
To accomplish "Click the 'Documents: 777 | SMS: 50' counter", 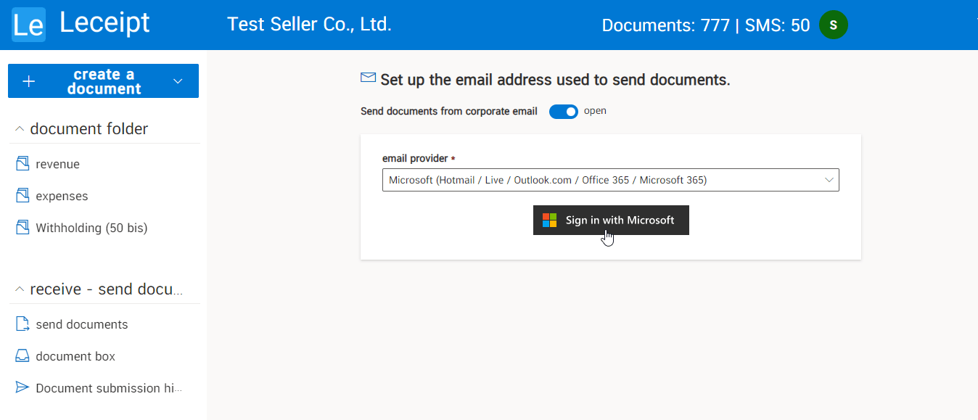I will (x=705, y=24).
